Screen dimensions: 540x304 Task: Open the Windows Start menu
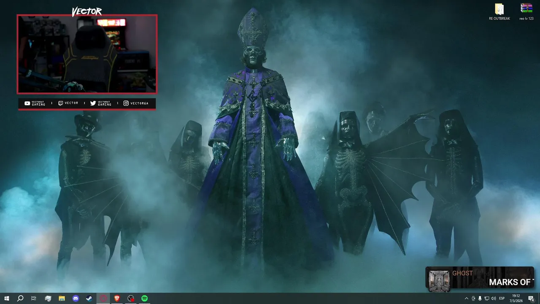pyautogui.click(x=7, y=299)
